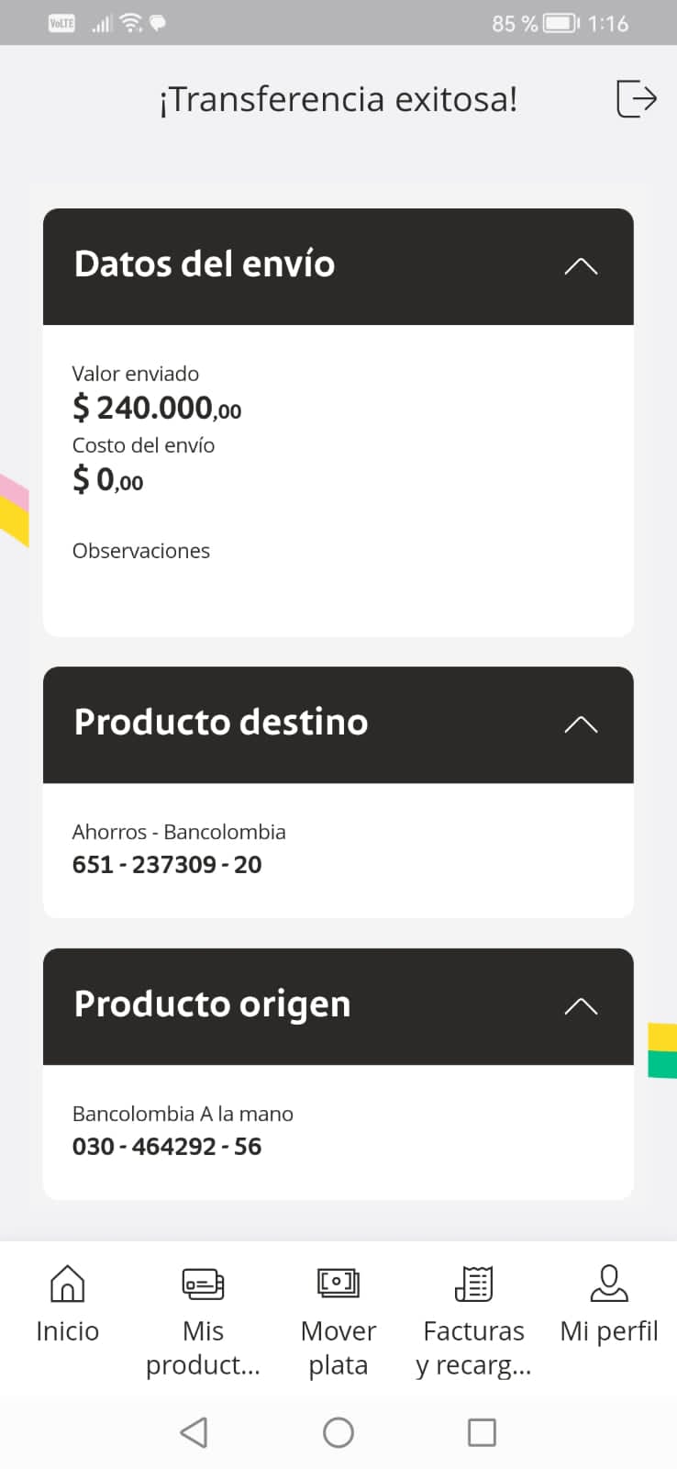
Task: Switch to the Mover plata tab label
Action: [x=338, y=1348]
